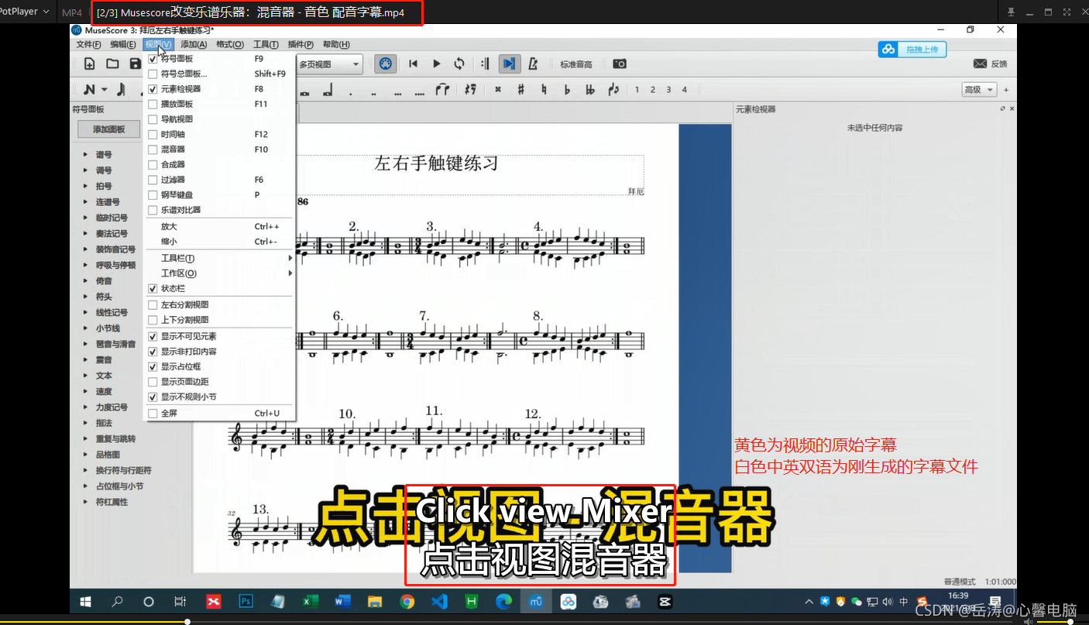Click the new score icon

90,64
